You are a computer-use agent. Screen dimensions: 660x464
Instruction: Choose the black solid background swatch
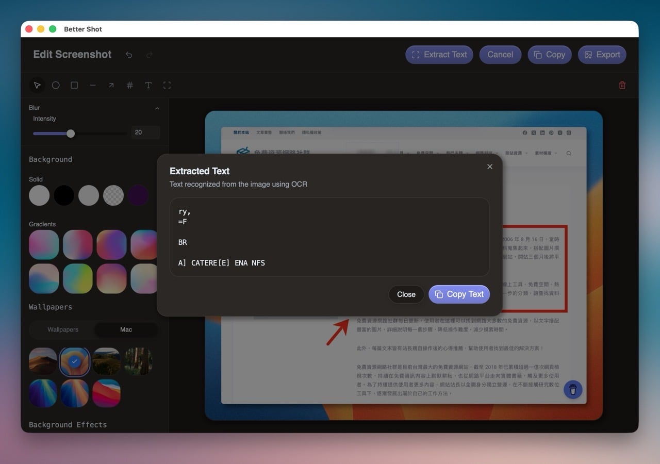pos(64,196)
